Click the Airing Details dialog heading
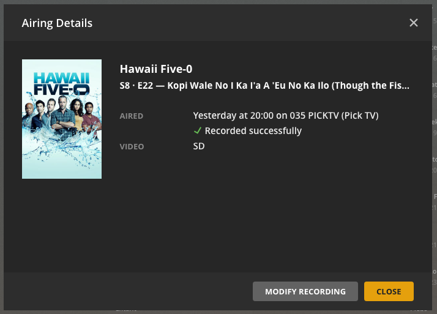Viewport: 437px width, 314px height. 57,23
